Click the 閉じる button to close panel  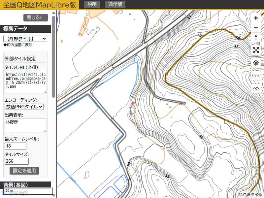(36, 18)
